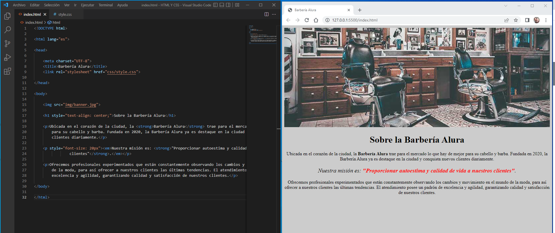Screen dimensions: 555x233
Task: Open the Ir menu
Action: 75,5
